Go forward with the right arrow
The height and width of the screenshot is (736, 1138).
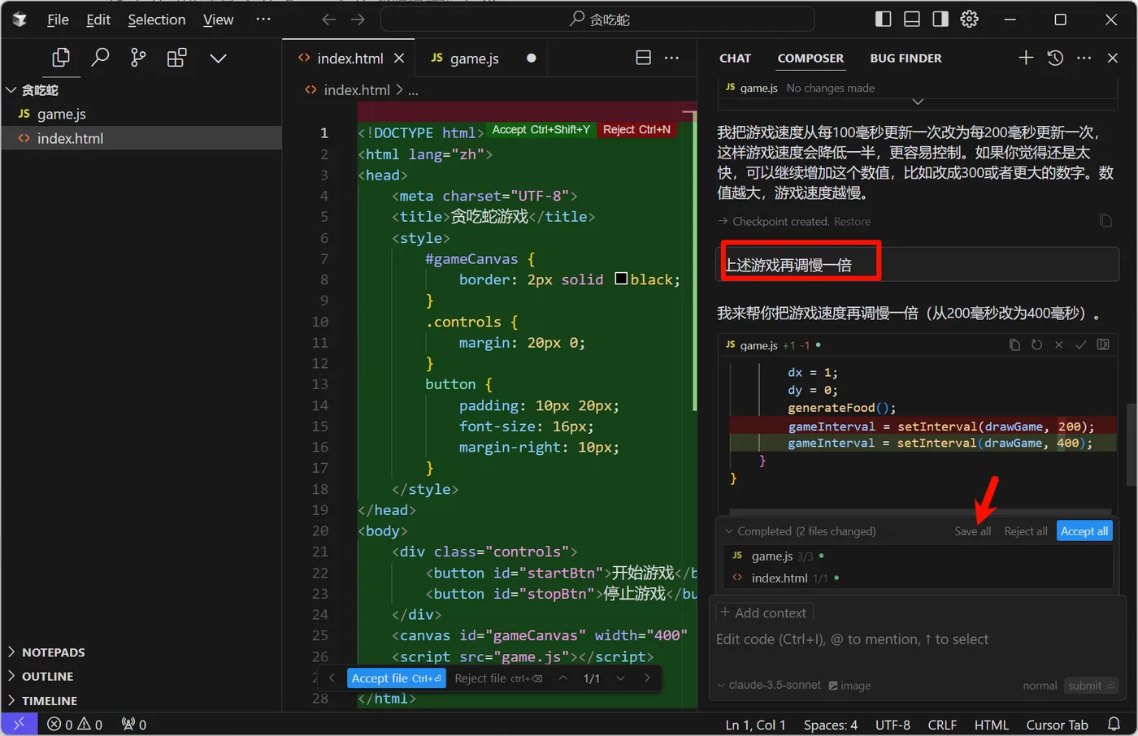click(x=358, y=19)
